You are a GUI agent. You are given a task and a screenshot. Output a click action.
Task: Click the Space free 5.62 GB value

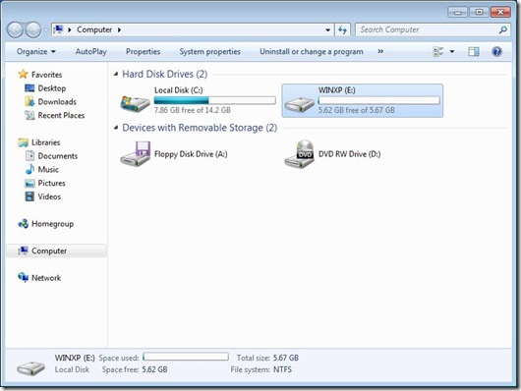coord(154,369)
